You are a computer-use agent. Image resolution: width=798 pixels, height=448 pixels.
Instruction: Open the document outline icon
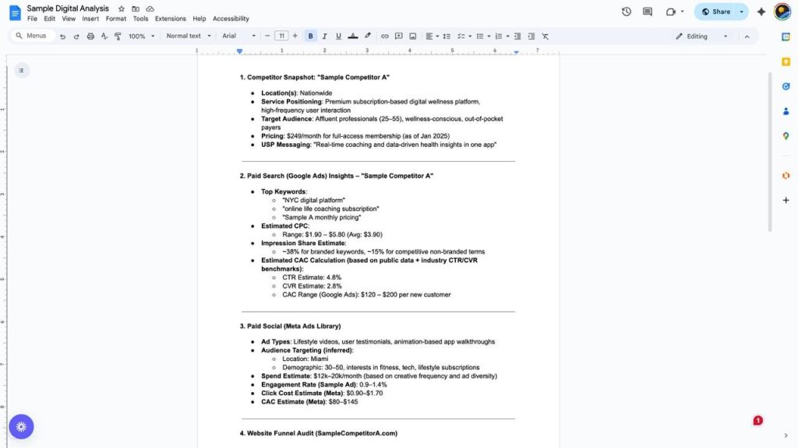click(21, 71)
